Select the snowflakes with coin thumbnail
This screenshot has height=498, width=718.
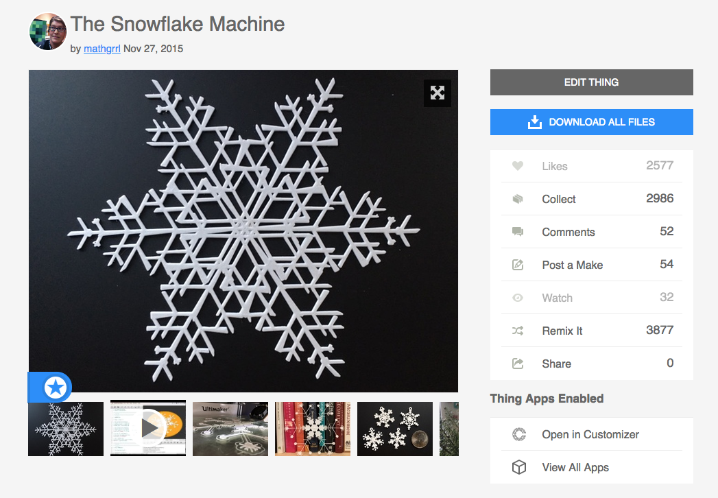(x=395, y=429)
